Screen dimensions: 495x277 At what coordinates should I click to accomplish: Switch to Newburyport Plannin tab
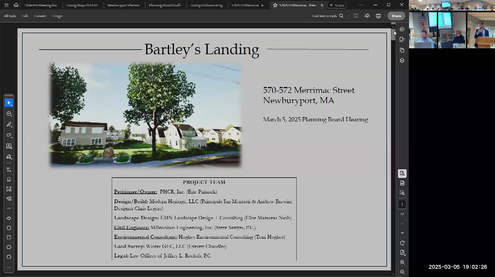click(124, 5)
